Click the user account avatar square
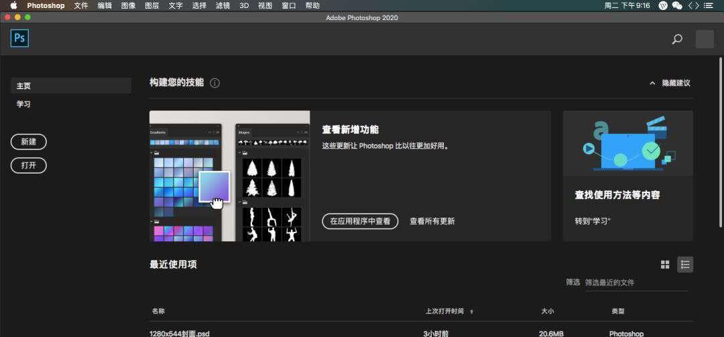Image resolution: width=724 pixels, height=337 pixels. coord(705,40)
